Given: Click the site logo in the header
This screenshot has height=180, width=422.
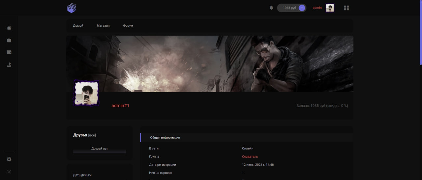Looking at the screenshot, I should click(72, 8).
